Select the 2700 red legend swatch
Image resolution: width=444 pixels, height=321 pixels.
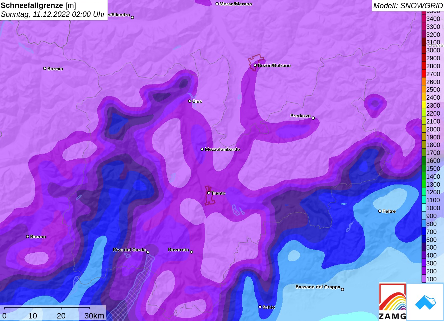click(424, 74)
